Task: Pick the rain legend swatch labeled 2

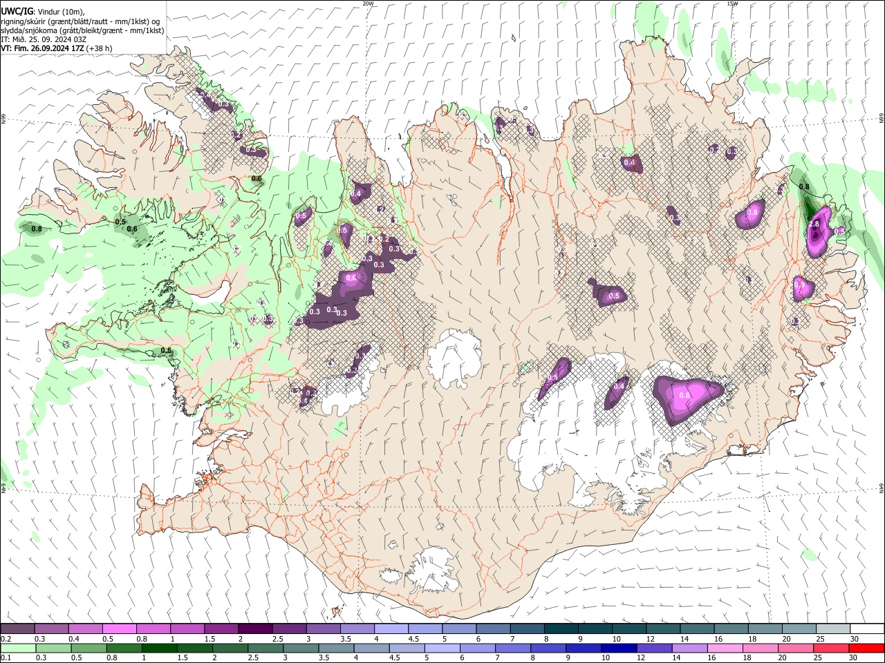Action: (230, 648)
